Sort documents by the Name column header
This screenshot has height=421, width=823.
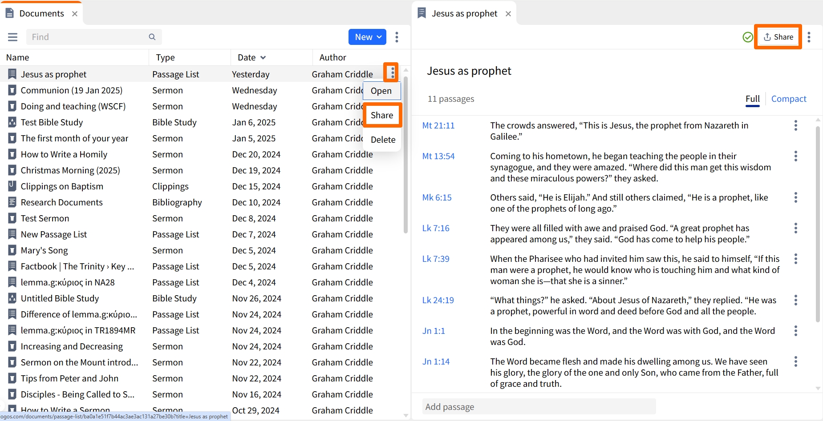point(18,57)
